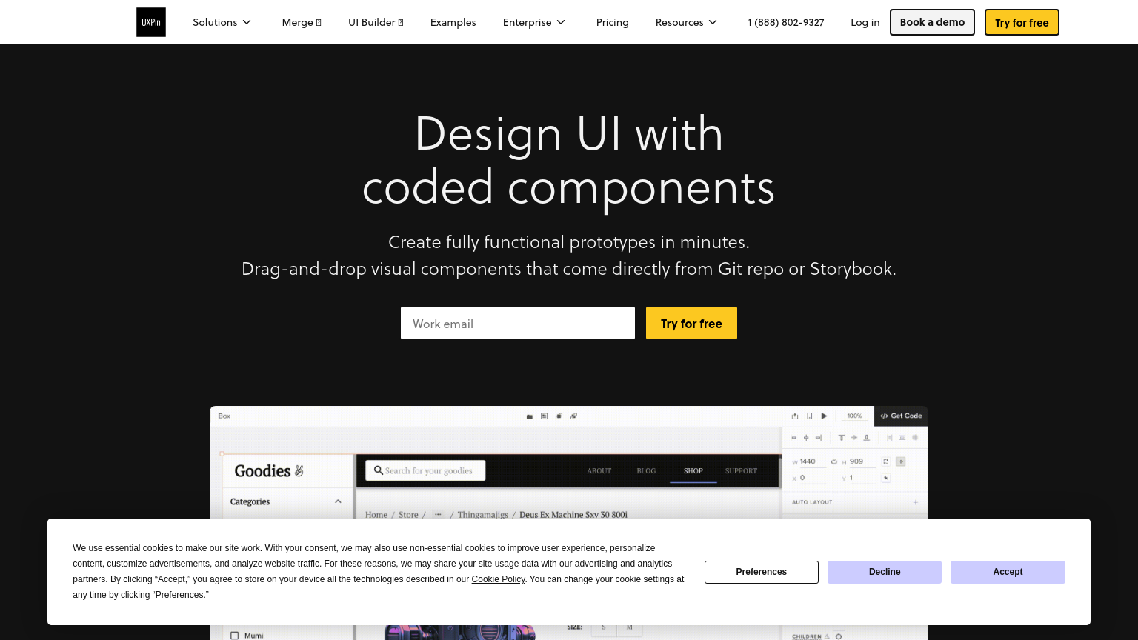The height and width of the screenshot is (640, 1138).
Task: Click the Play preview icon in the editor toolbar
Action: coord(824,416)
